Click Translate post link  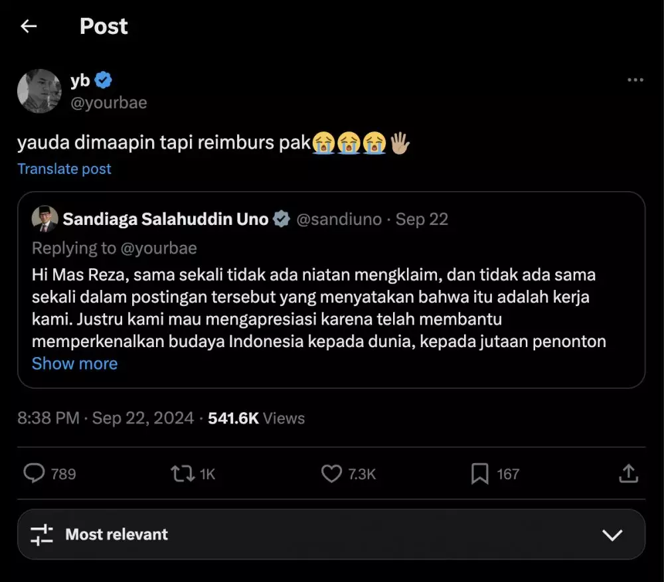click(64, 169)
